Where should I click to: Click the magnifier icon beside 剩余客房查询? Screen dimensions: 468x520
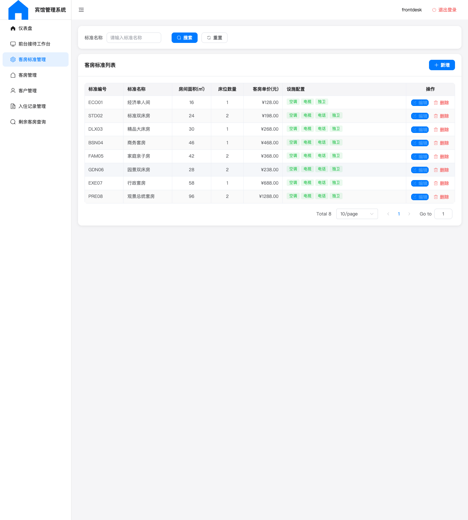[13, 122]
